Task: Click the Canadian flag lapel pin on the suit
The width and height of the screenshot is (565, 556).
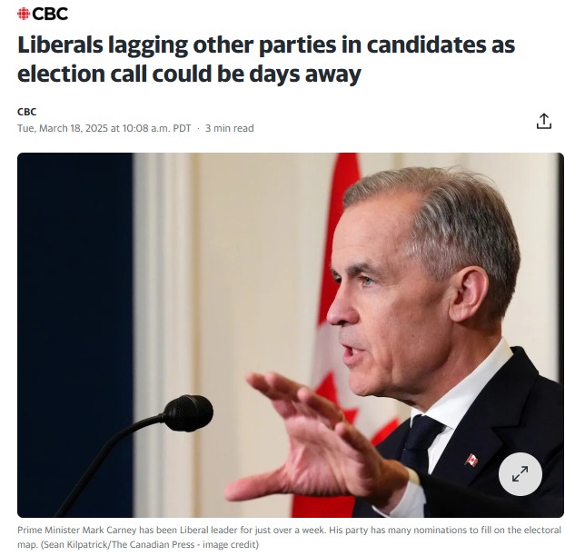Action: tap(471, 460)
